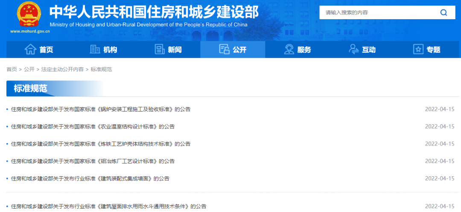This screenshot has height=212, width=461.
Task: Open the 建筑装配式集成墙面 announcement
Action: pos(90,178)
